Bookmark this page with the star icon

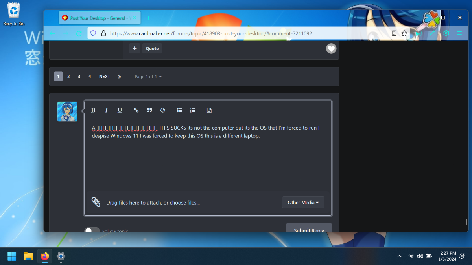click(x=404, y=33)
